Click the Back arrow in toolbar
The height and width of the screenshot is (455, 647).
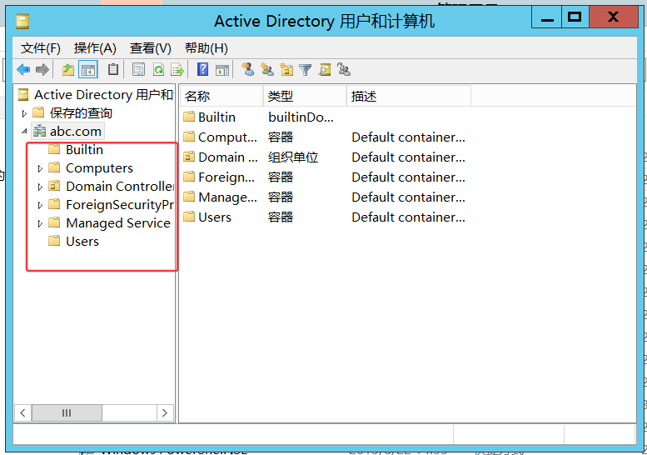tap(23, 70)
